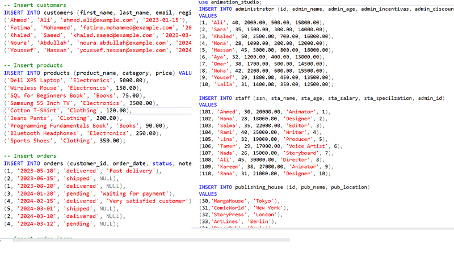Click administrator row for 'Sara'
The height and width of the screenshot is (261, 454).
click(x=263, y=30)
